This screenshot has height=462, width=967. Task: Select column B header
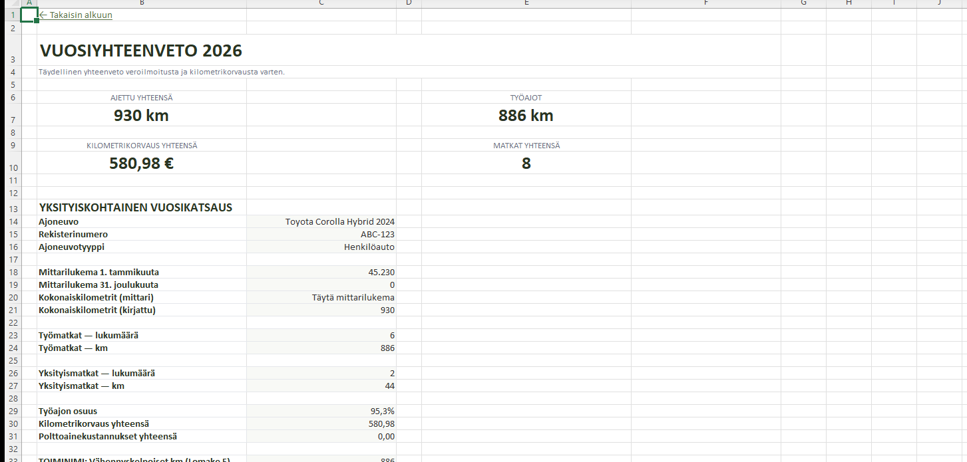point(142,3)
